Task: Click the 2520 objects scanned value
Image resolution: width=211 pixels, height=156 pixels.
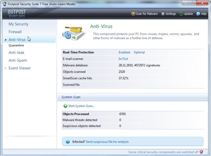Action: pos(122,72)
